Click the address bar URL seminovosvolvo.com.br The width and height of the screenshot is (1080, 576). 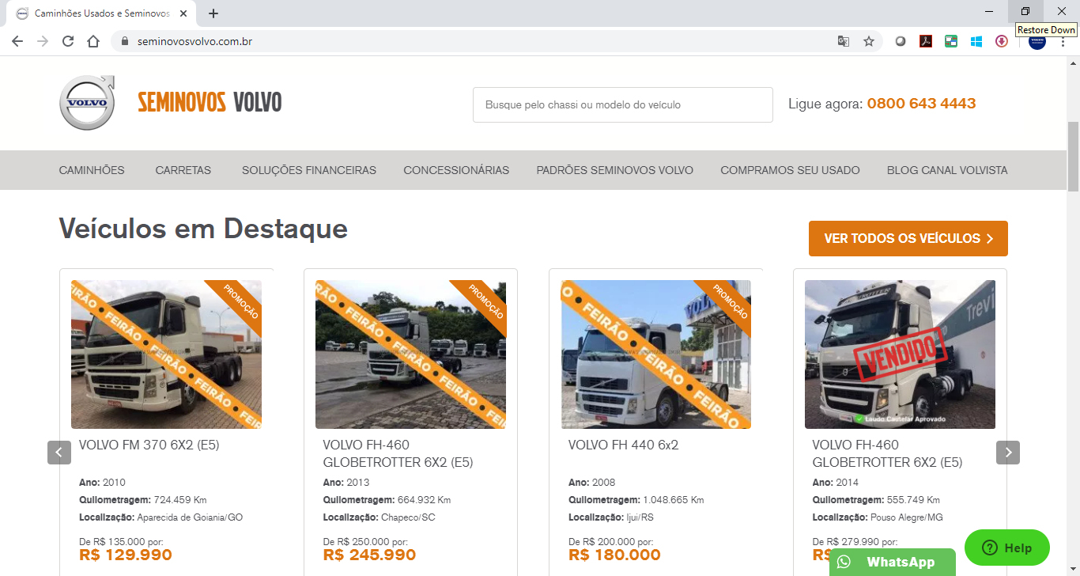194,41
